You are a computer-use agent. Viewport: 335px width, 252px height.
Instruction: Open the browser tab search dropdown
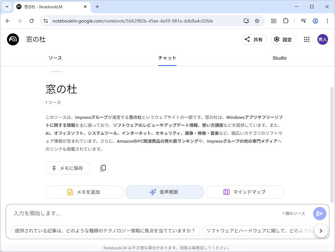tap(7, 7)
